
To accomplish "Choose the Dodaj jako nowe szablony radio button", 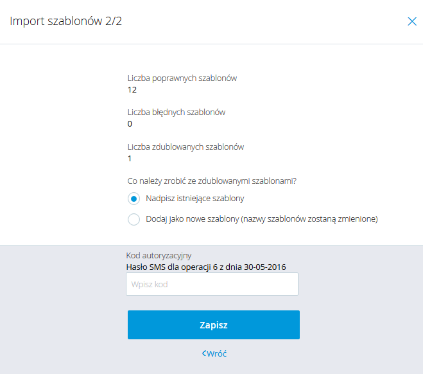I will (x=134, y=219).
